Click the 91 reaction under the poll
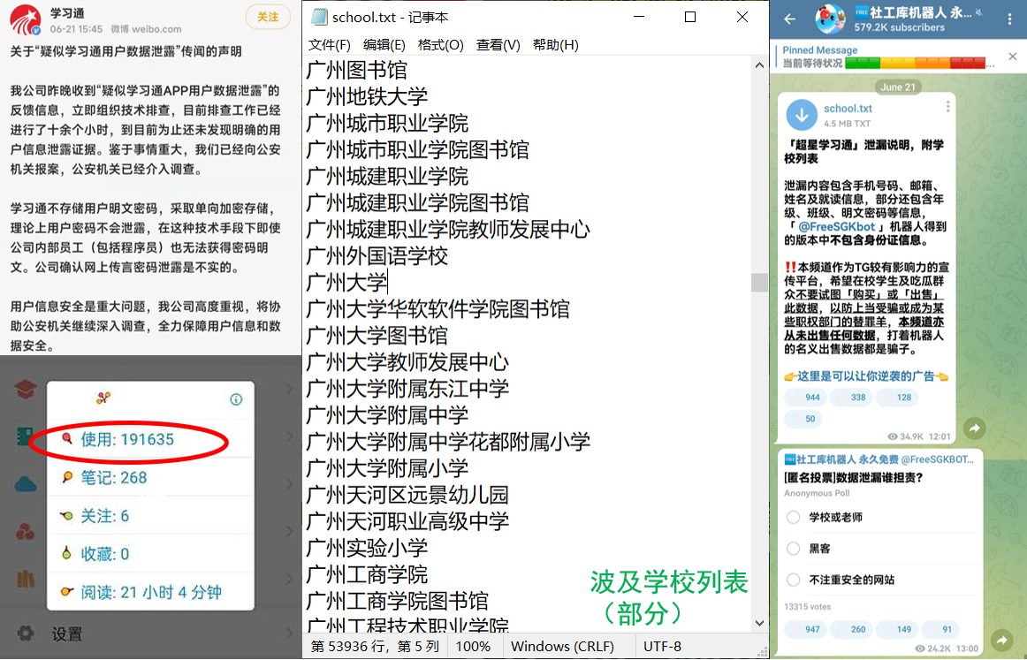Screen dimensions: 1027x660 pos(940,629)
